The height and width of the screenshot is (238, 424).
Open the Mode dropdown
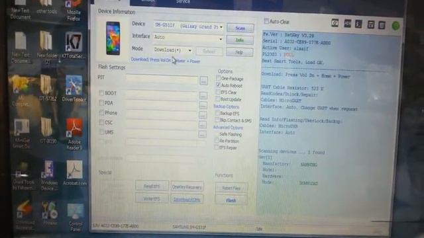pyautogui.click(x=190, y=50)
